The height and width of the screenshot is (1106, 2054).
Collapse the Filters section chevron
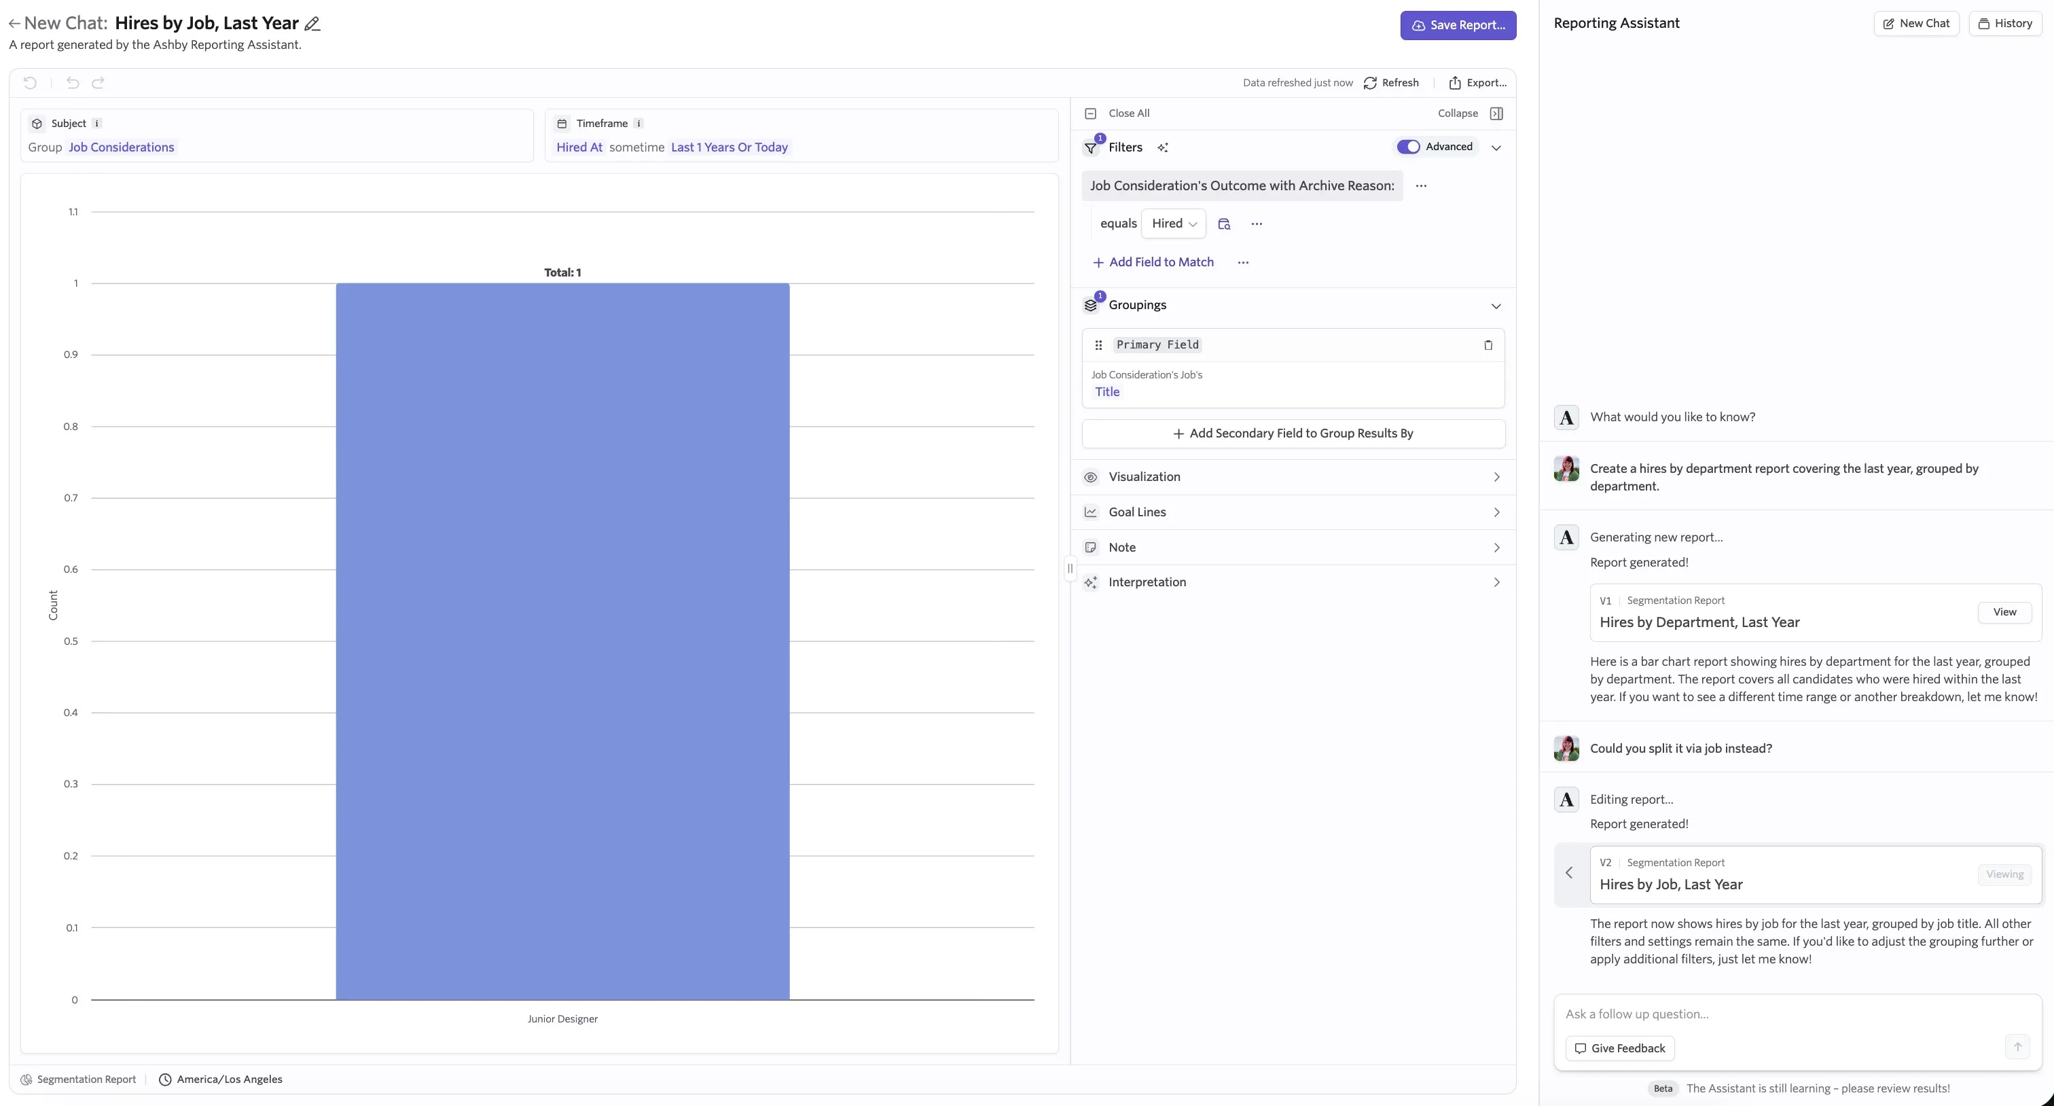point(1496,147)
